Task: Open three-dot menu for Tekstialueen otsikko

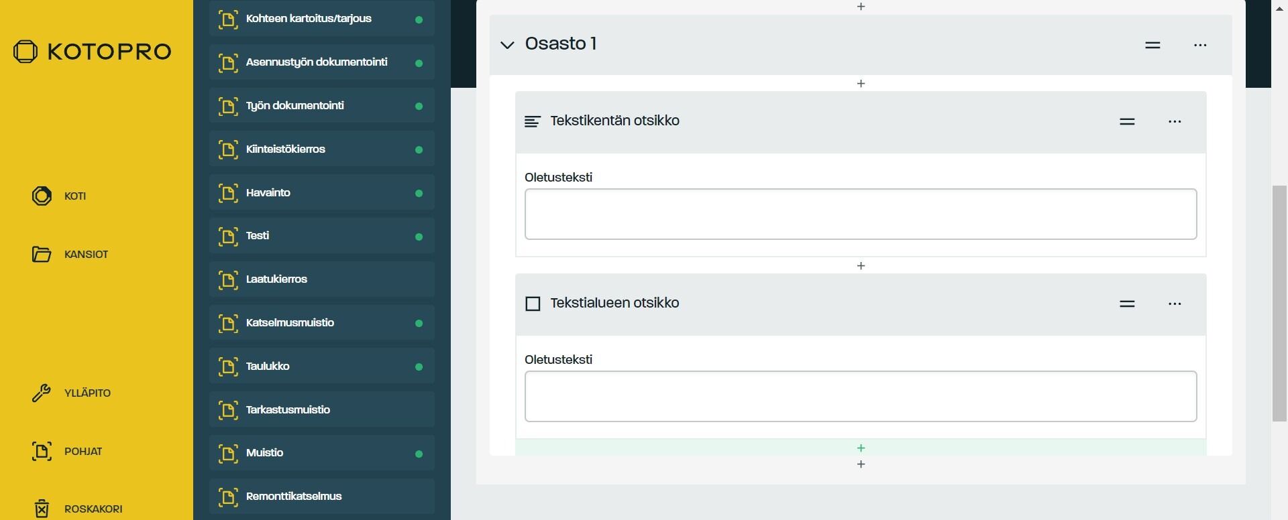Action: [1175, 304]
